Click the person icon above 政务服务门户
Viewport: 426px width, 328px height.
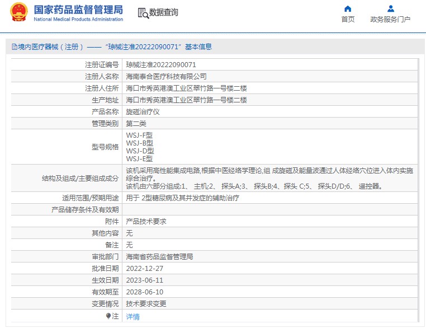click(x=390, y=8)
